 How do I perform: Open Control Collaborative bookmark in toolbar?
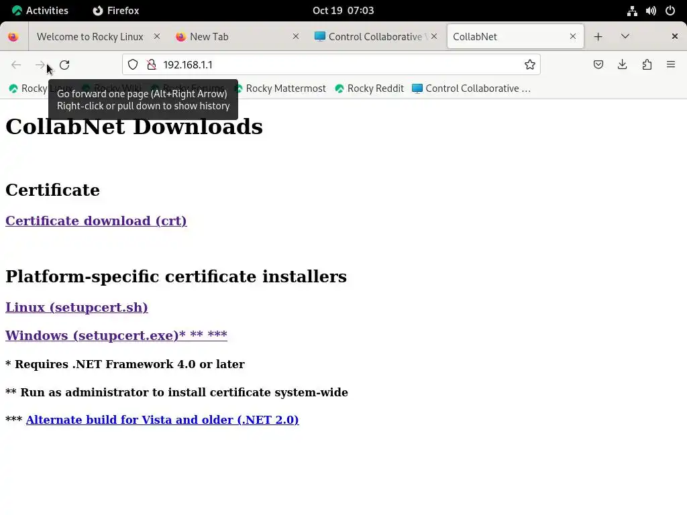(x=472, y=89)
